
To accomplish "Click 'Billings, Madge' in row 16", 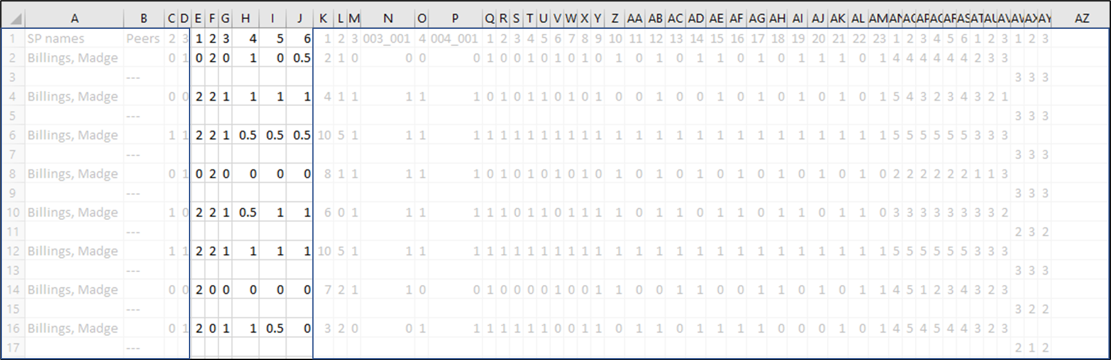I will (x=73, y=328).
